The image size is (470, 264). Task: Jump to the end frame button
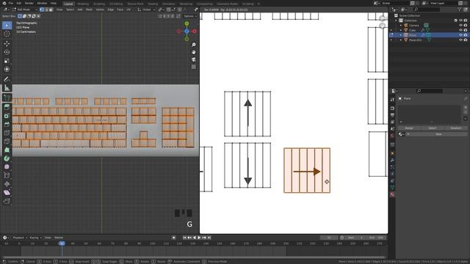pos(209,238)
